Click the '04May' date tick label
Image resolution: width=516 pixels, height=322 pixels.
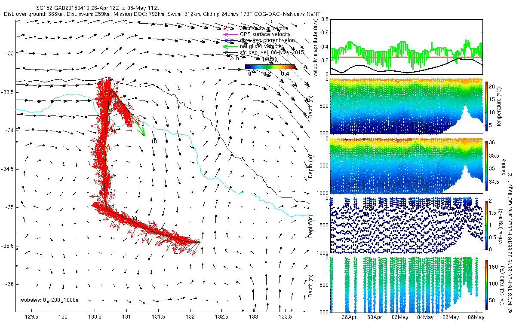(x=425, y=317)
